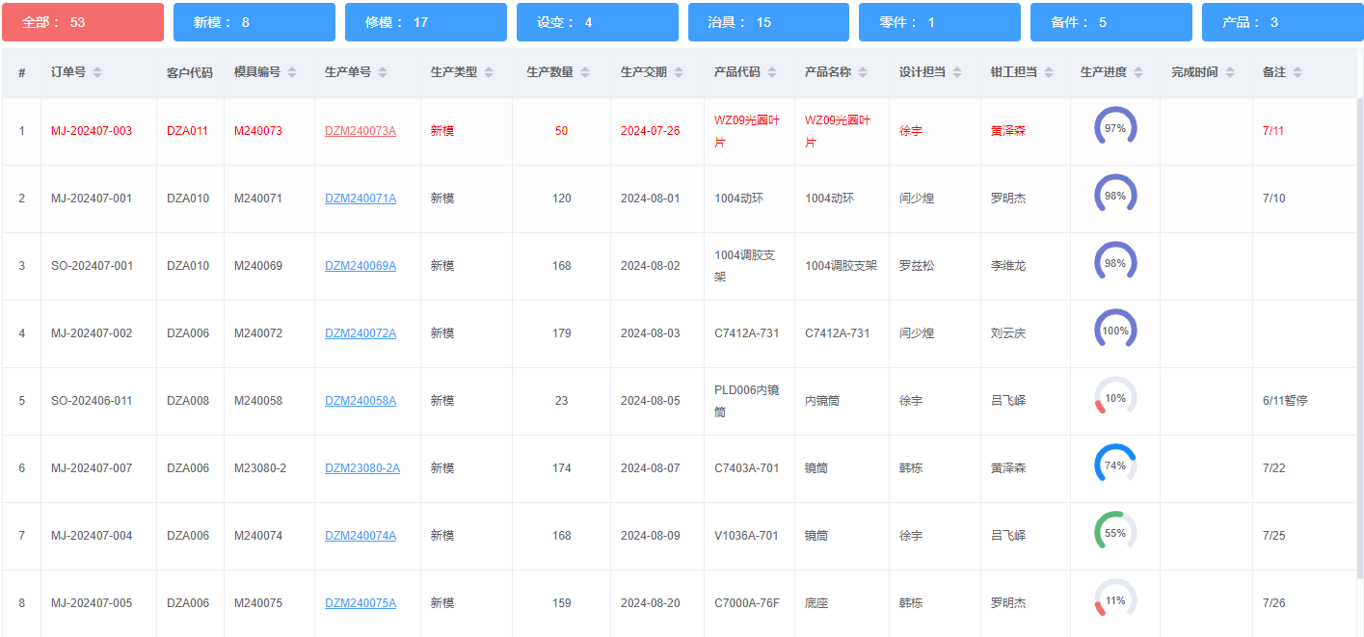This screenshot has width=1364, height=637.
Task: Select the 治具 15 filter tab
Action: tap(768, 22)
